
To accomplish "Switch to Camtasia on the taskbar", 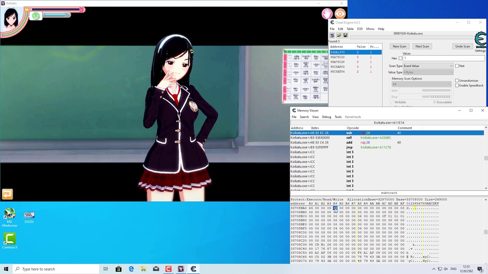I will (x=169, y=269).
